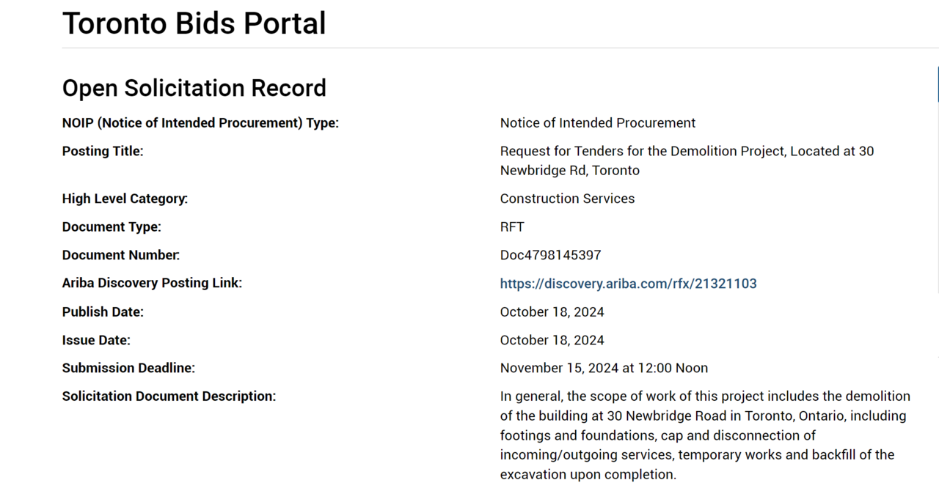Click the Open Solicitation Record heading
Viewport: 939px width, 491px height.
(x=194, y=88)
